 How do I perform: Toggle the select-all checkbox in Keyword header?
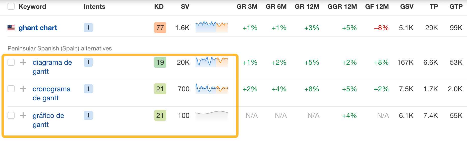pos(11,6)
